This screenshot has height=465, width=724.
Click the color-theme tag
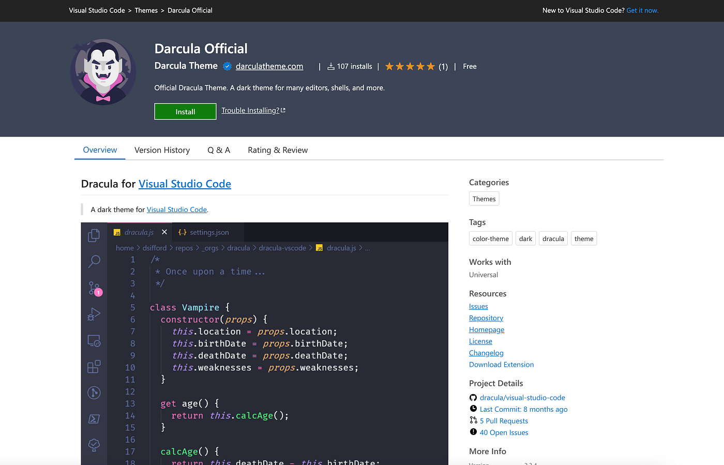coord(491,238)
